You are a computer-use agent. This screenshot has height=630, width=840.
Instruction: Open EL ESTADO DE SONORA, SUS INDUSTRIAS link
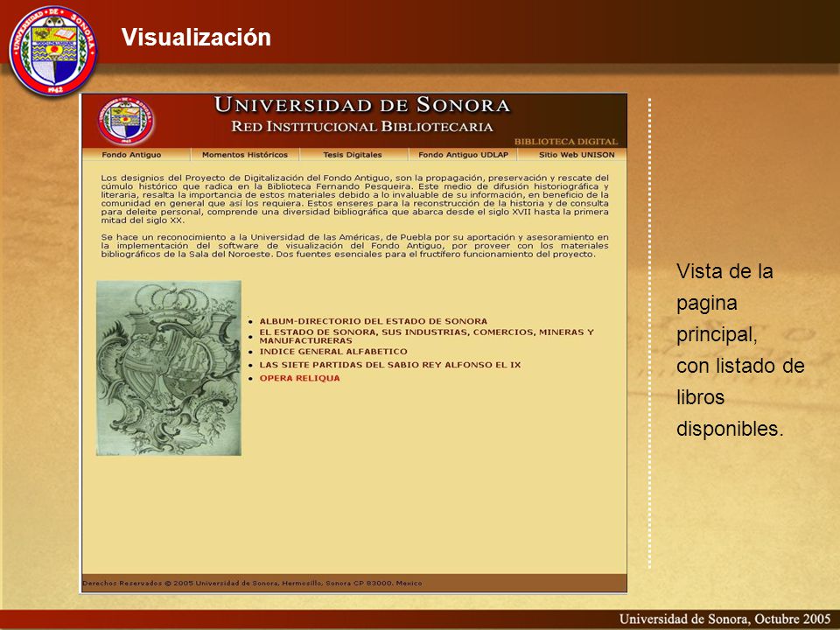coord(426,336)
